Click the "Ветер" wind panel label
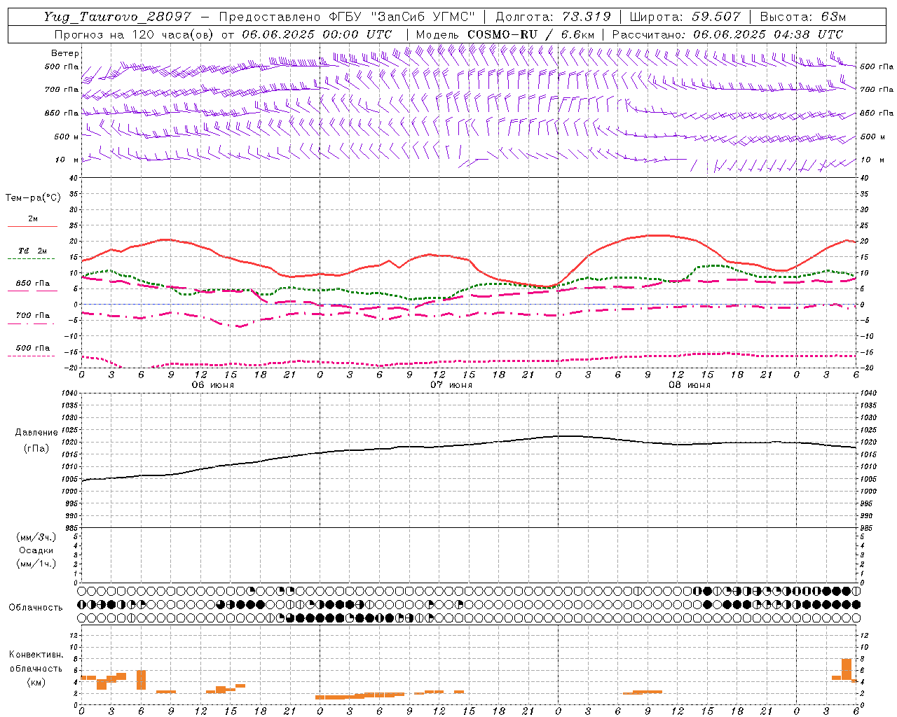The height and width of the screenshot is (717, 897). (x=65, y=53)
